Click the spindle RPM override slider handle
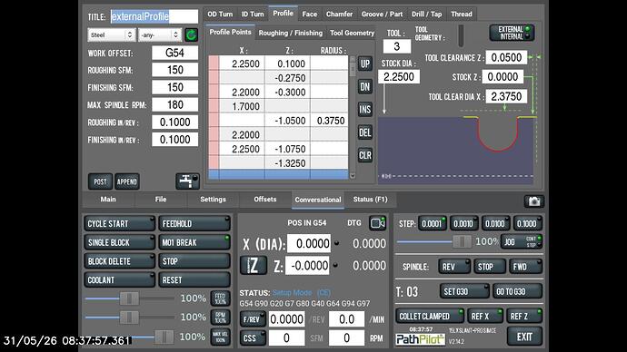This screenshot has width=627, height=352. point(129,318)
